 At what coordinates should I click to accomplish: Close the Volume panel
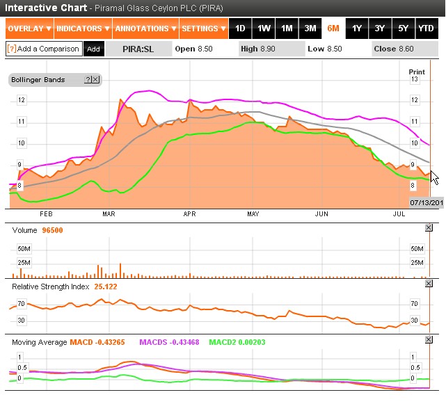point(429,227)
